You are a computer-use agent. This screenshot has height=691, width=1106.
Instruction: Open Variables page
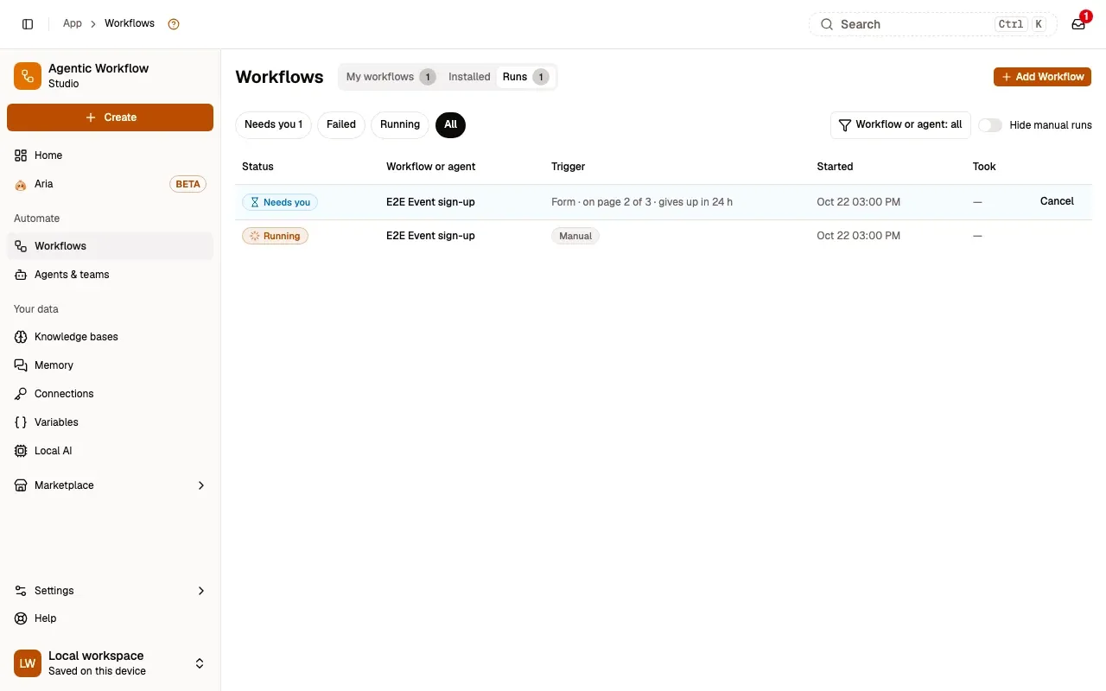(x=110, y=422)
